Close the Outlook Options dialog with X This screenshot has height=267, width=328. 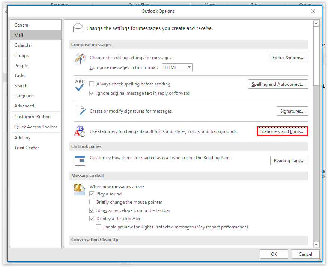pos(313,11)
